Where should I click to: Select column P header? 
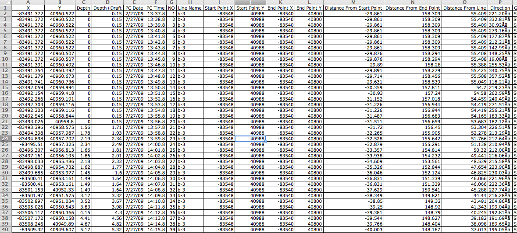tap(500, 2)
